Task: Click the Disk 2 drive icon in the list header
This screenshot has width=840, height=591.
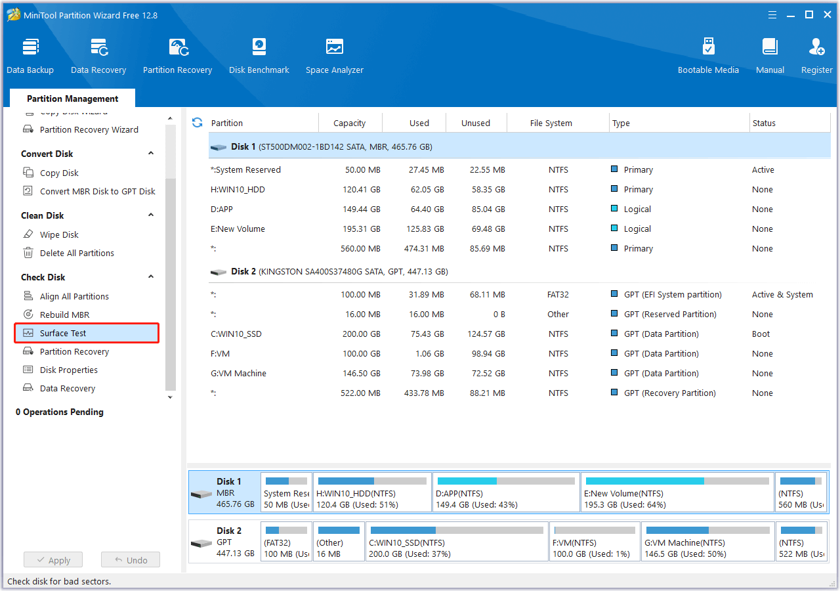Action: point(219,272)
